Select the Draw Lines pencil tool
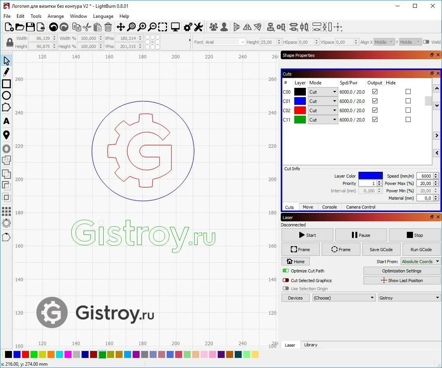 [x=6, y=72]
